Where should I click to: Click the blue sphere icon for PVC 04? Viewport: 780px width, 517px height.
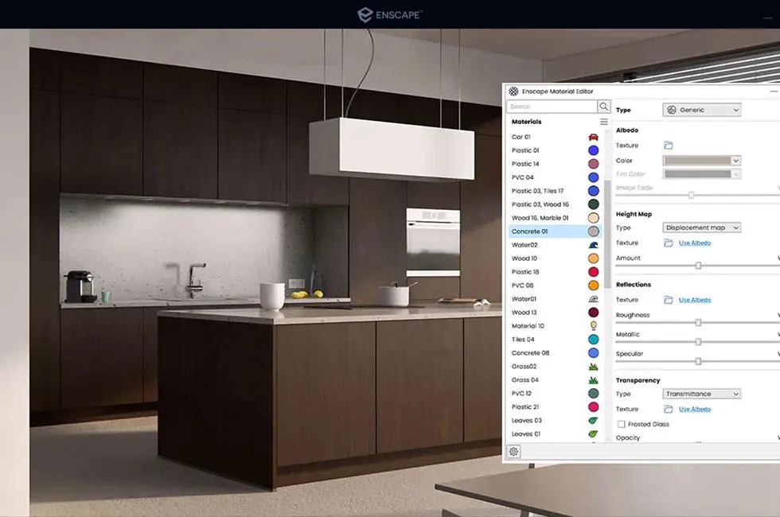pyautogui.click(x=593, y=177)
